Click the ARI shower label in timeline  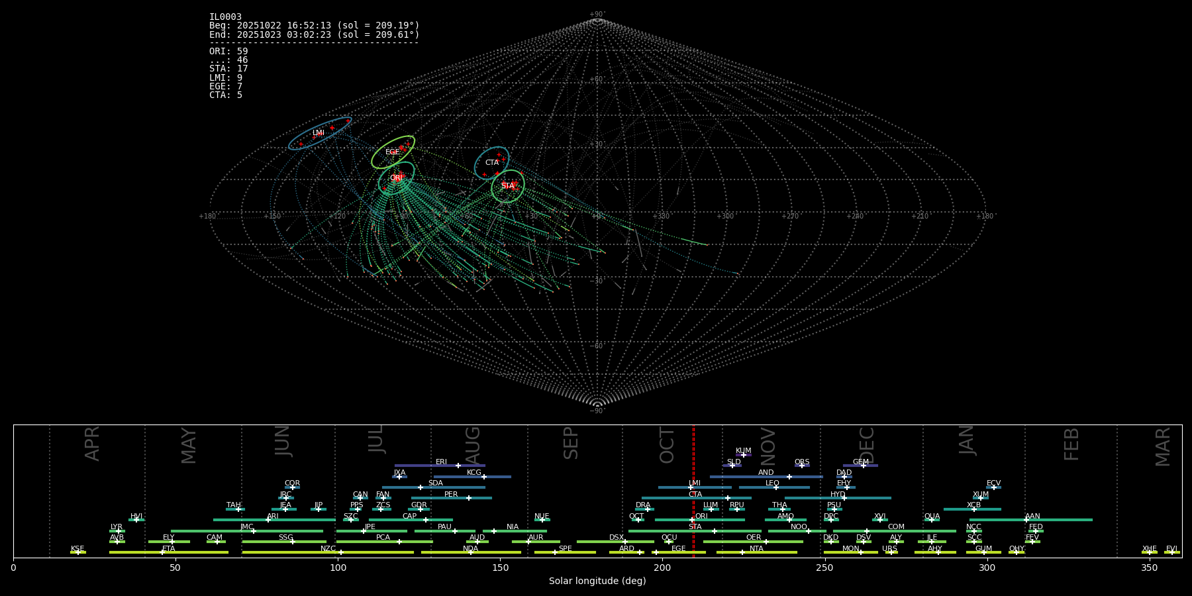(x=273, y=517)
